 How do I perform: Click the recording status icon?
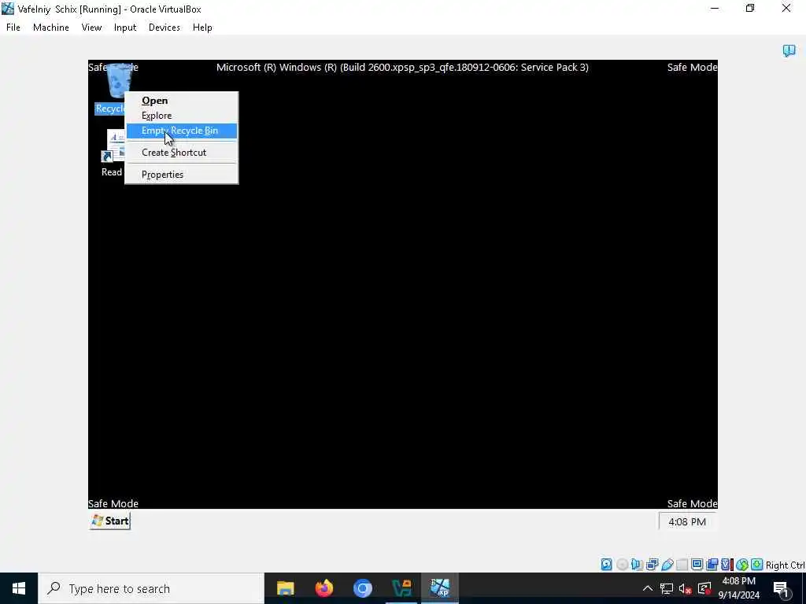[x=712, y=565]
